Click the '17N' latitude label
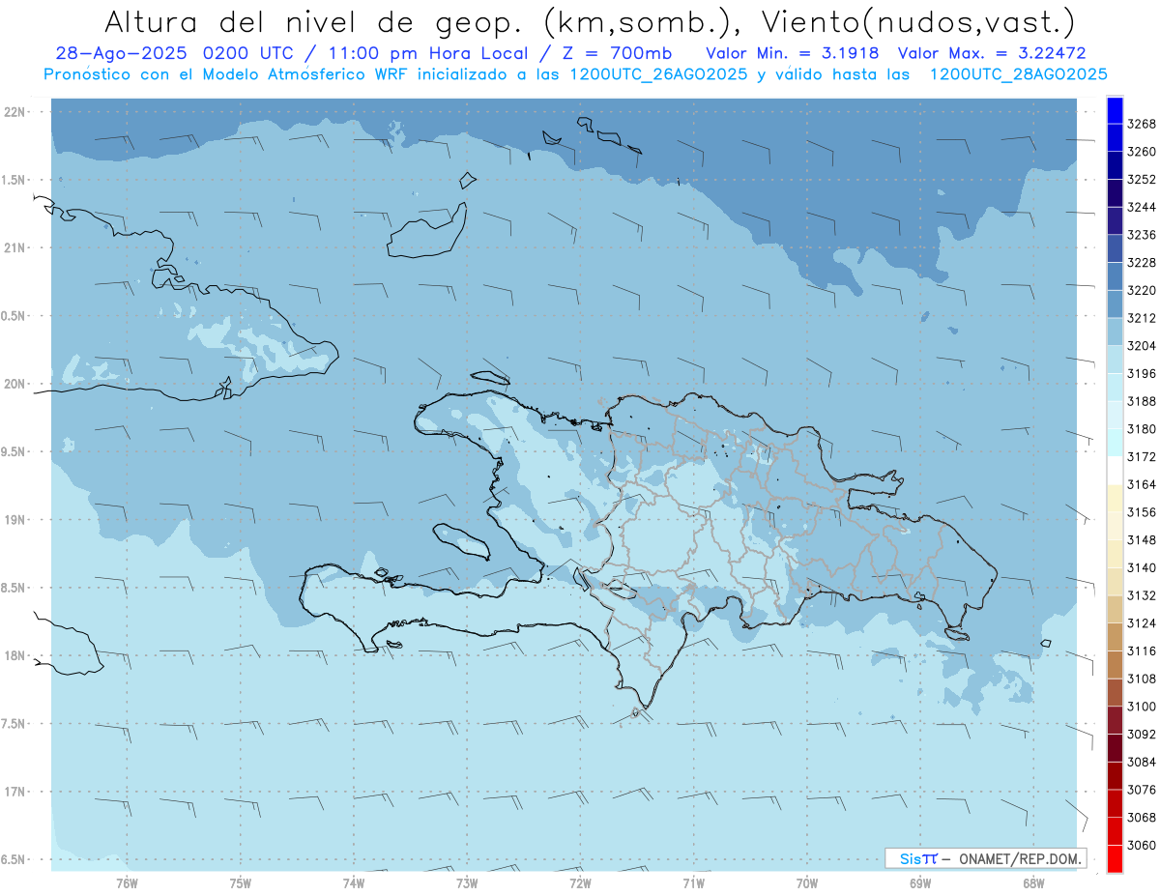Image resolution: width=1160 pixels, height=896 pixels. pyautogui.click(x=14, y=792)
